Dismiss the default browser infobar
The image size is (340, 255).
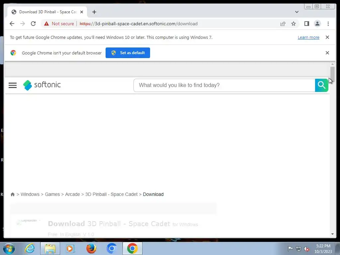coord(327,53)
